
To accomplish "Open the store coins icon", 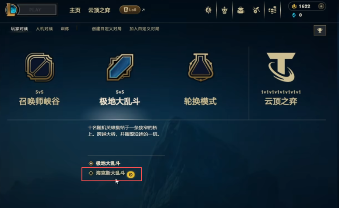I will (272, 10).
